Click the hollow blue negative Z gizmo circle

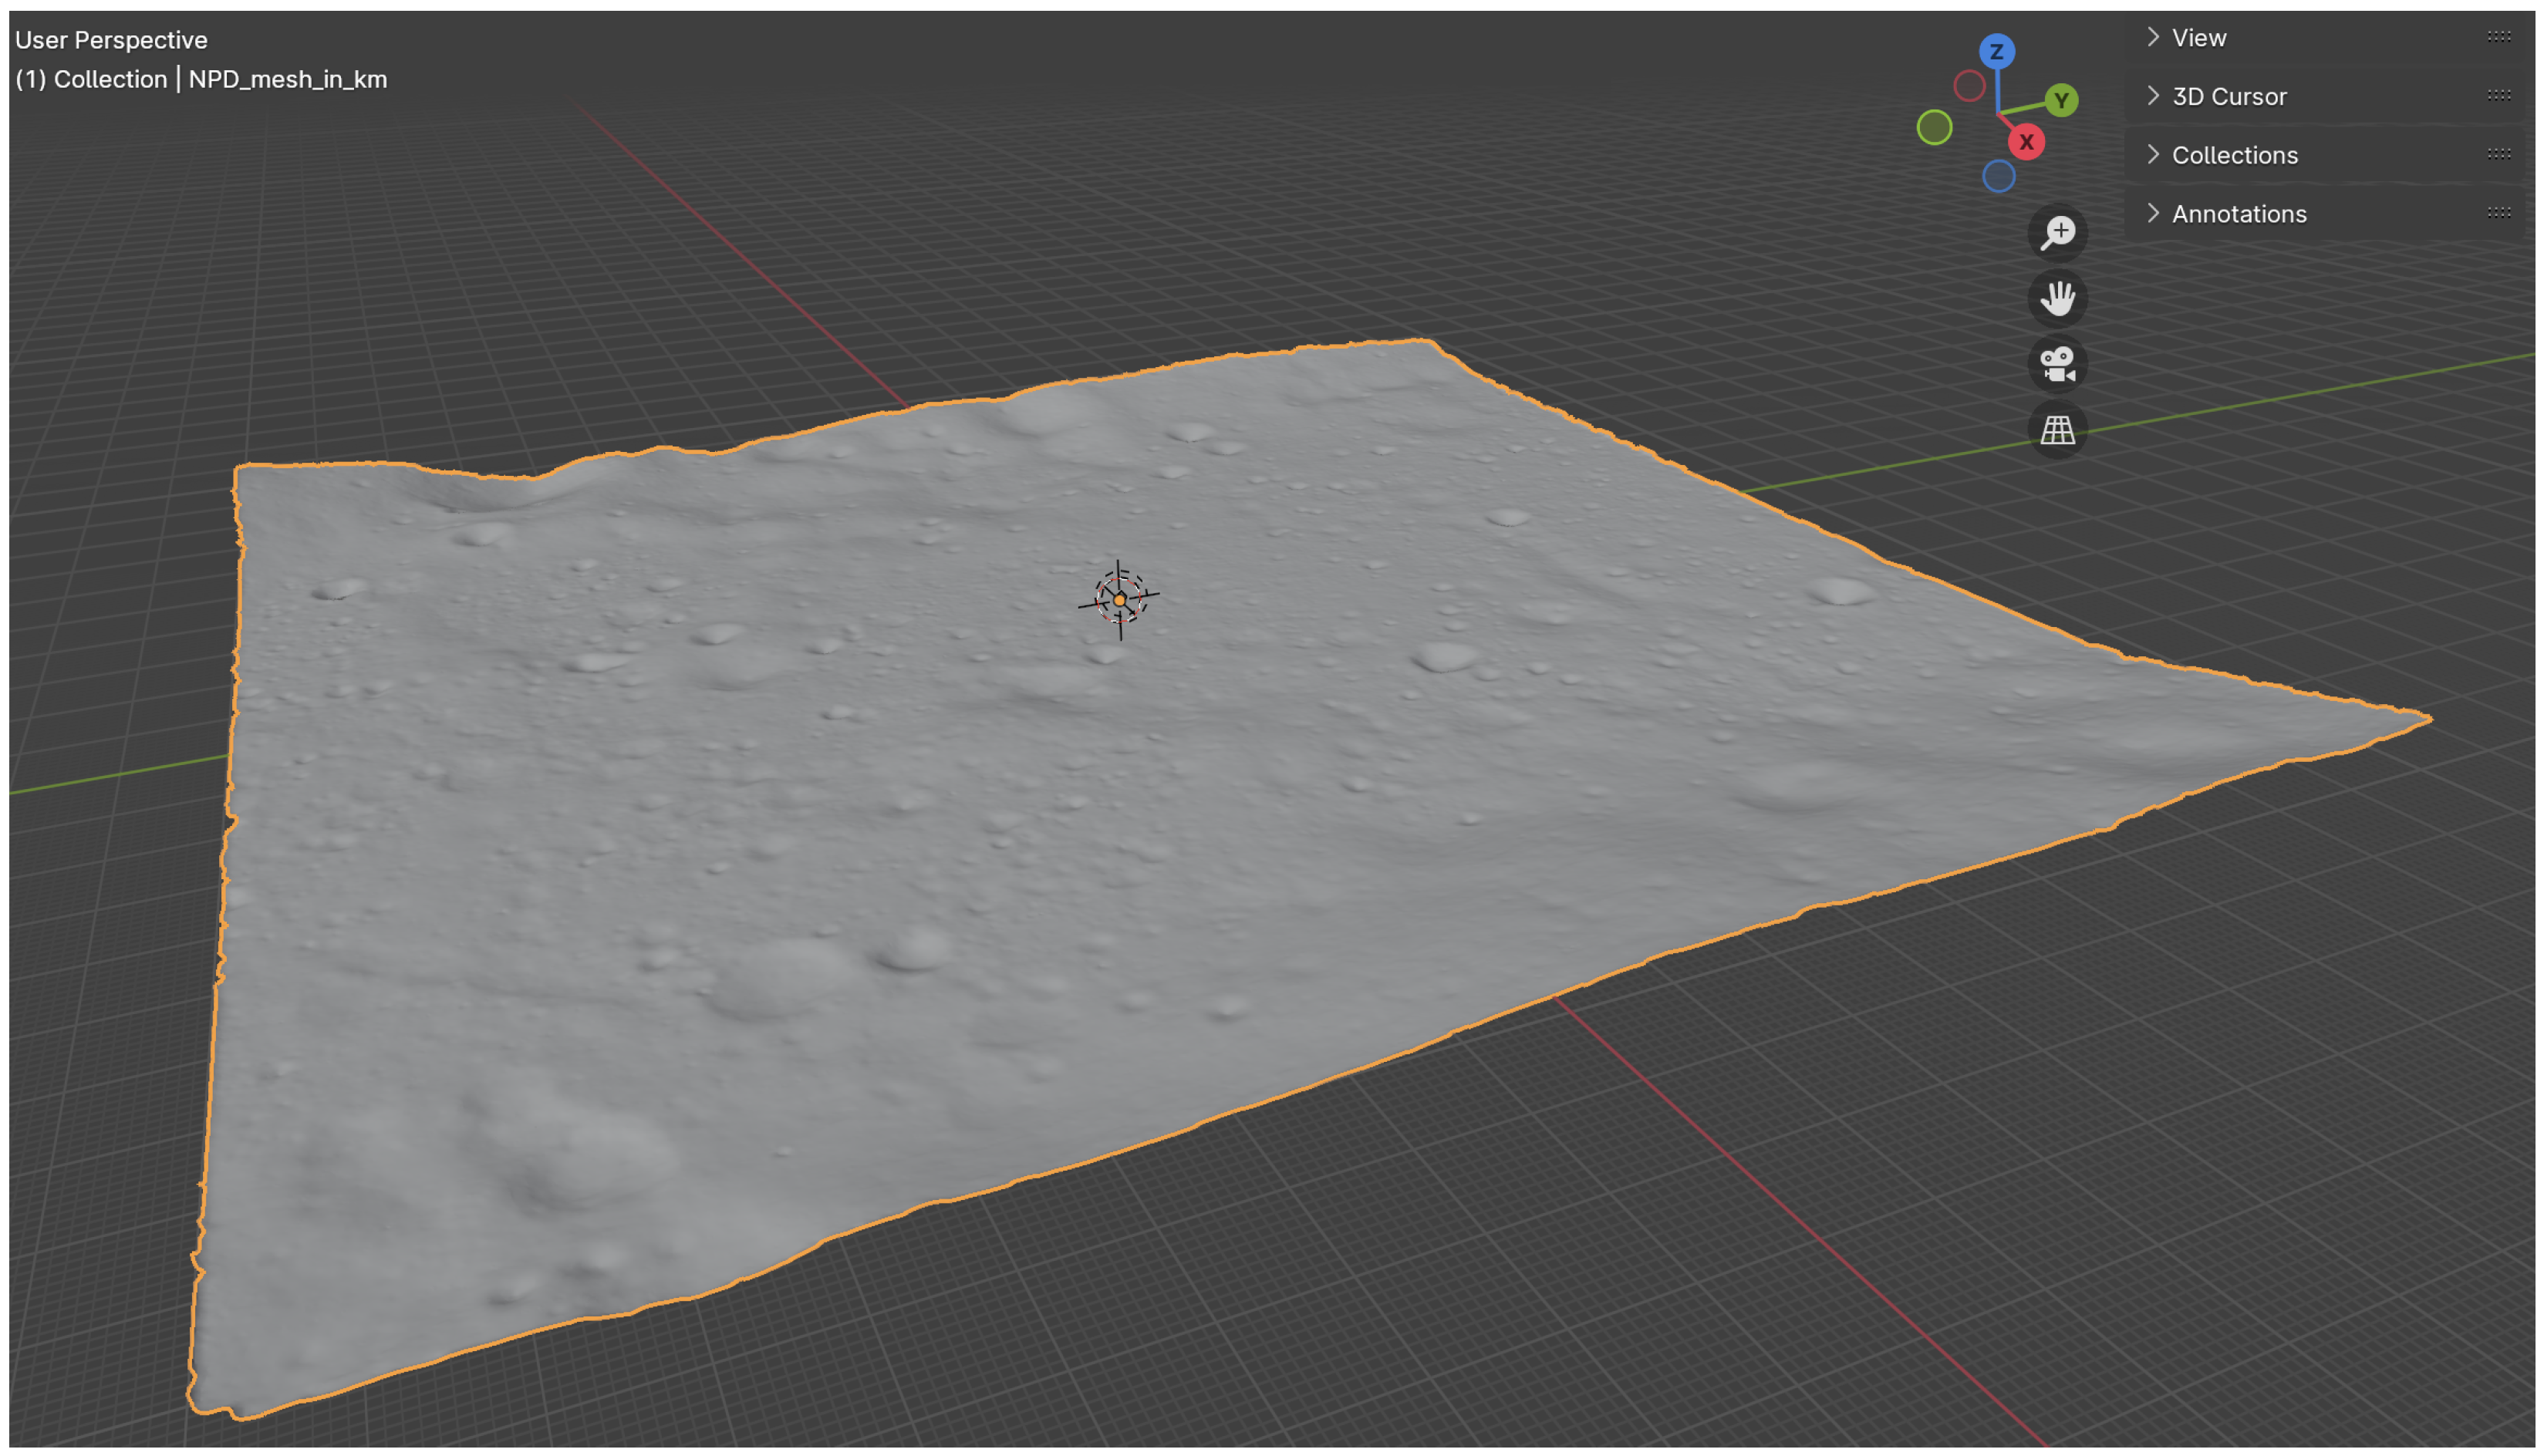(1998, 176)
